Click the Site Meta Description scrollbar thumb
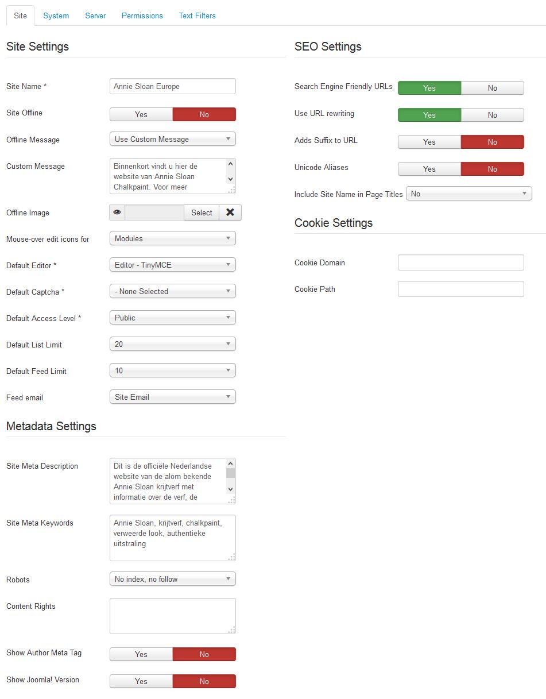Viewport: 546px width, 699px height. [x=231, y=473]
